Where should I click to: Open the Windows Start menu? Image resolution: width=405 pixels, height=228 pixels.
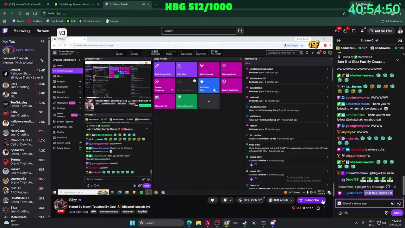click(133, 223)
